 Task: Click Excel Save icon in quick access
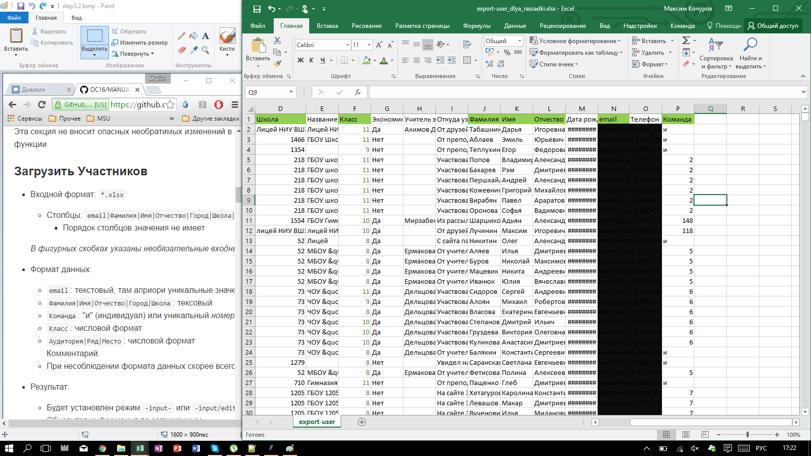click(x=257, y=9)
